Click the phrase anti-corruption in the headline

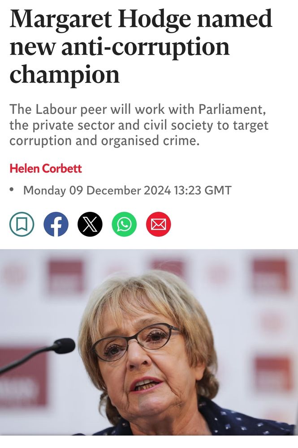pos(145,47)
